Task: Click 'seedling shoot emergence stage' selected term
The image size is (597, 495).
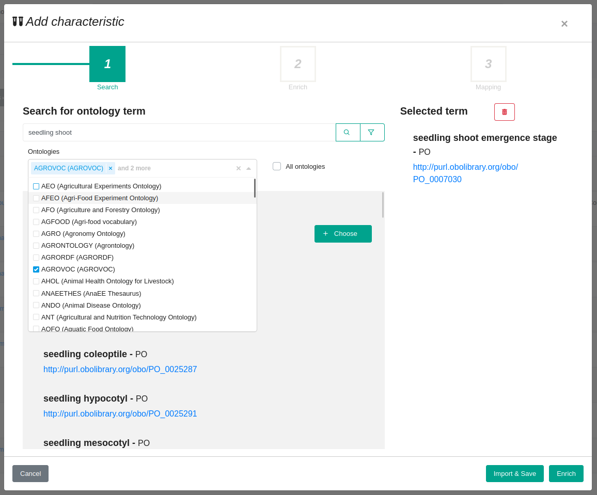Action: pyautogui.click(x=485, y=138)
